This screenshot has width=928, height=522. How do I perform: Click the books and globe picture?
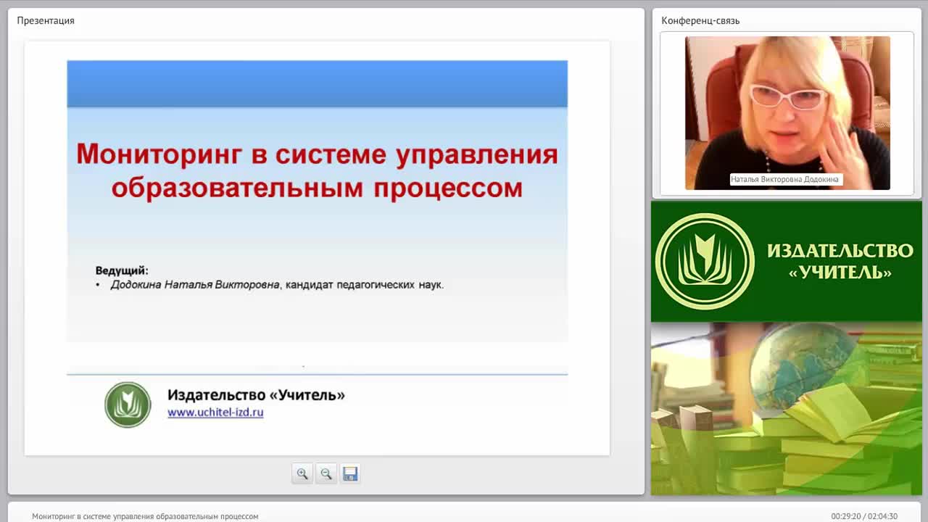click(x=787, y=409)
